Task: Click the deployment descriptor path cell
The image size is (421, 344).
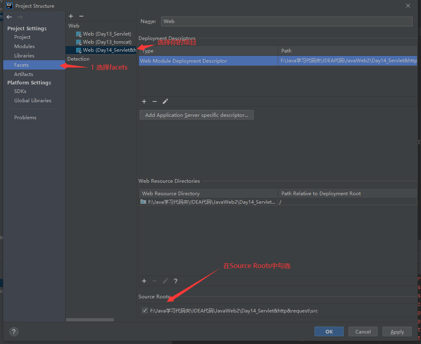Action: [348, 61]
